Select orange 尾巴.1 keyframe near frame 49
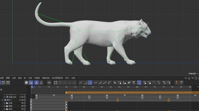199x111 pixels. click(118, 100)
